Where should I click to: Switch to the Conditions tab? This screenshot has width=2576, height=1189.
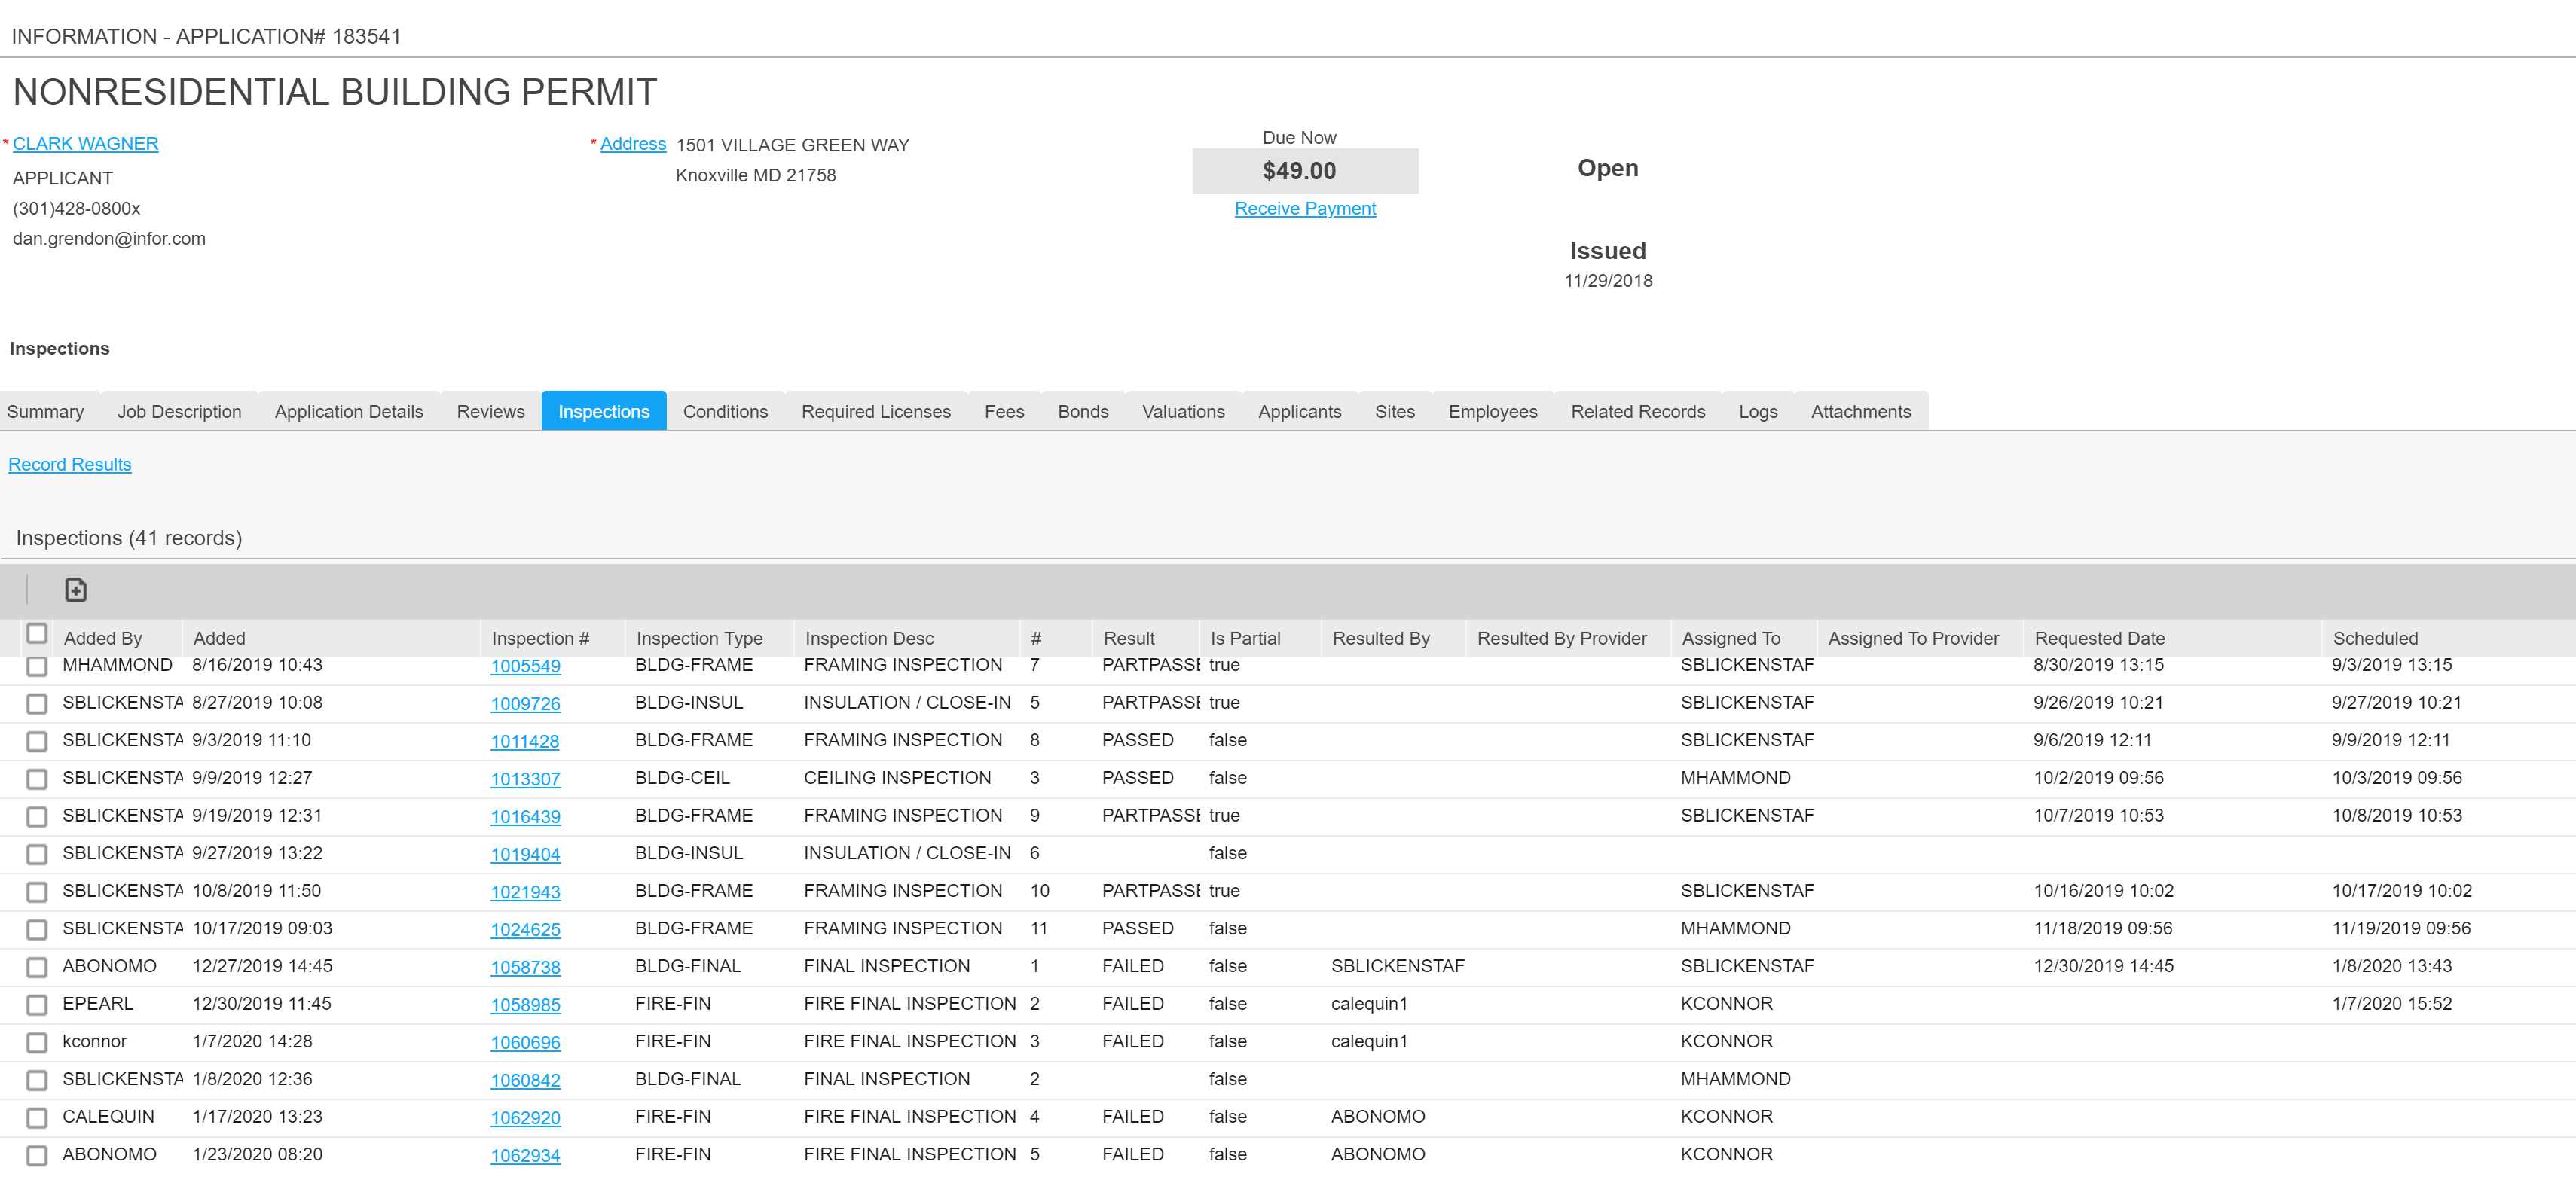tap(725, 412)
